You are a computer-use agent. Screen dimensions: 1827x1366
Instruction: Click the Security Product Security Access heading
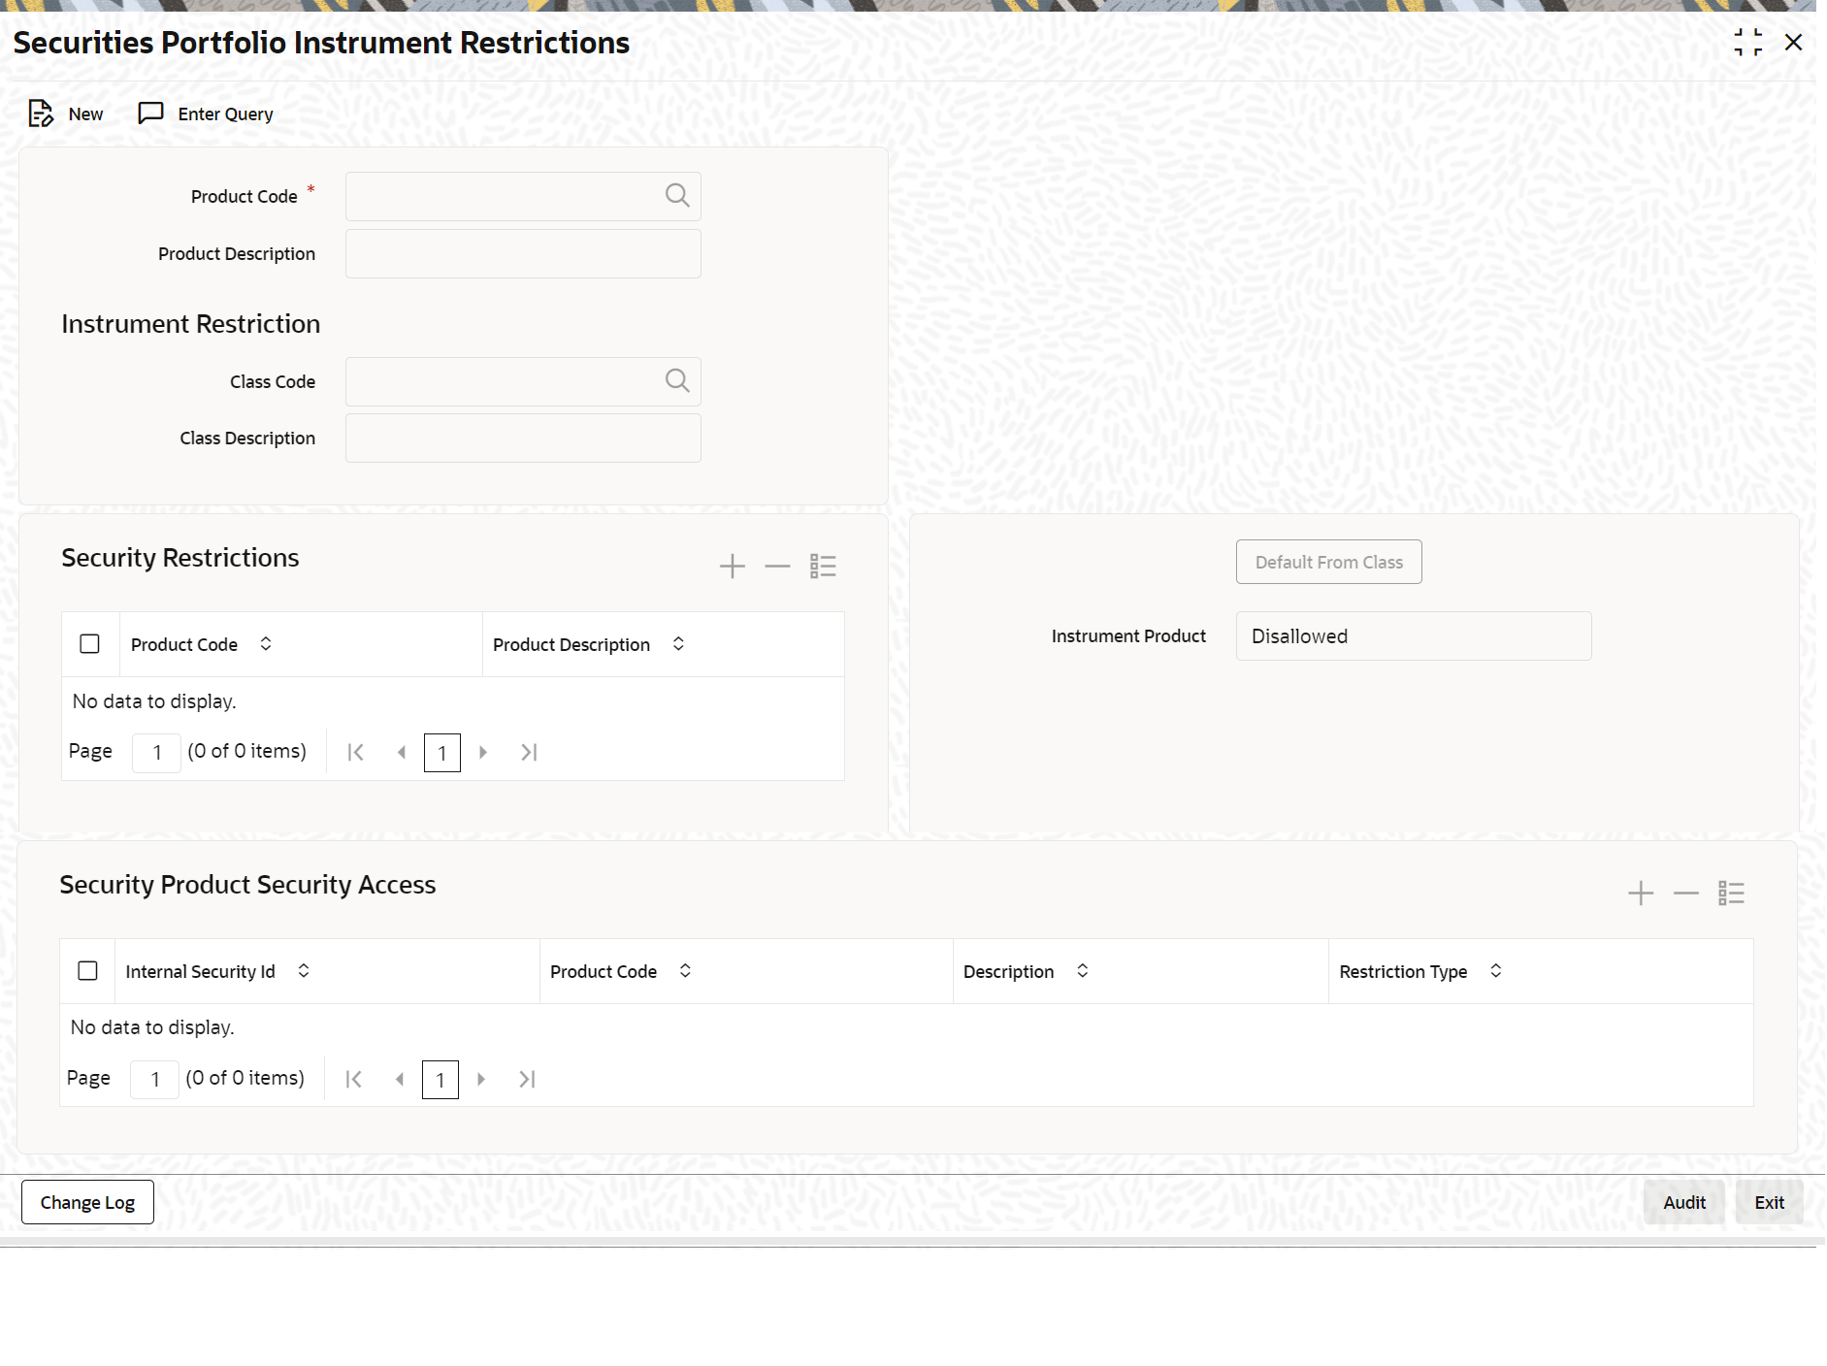coord(247,885)
